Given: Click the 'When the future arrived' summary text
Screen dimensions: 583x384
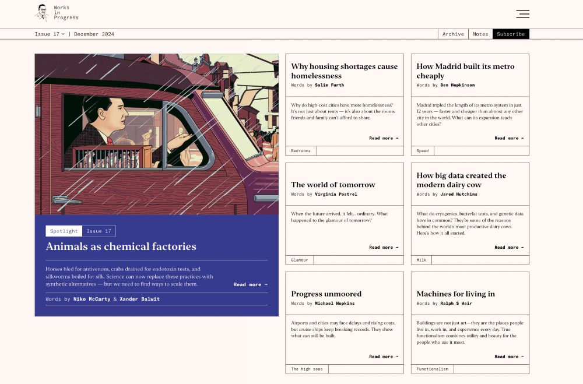Looking at the screenshot, I should click(339, 217).
